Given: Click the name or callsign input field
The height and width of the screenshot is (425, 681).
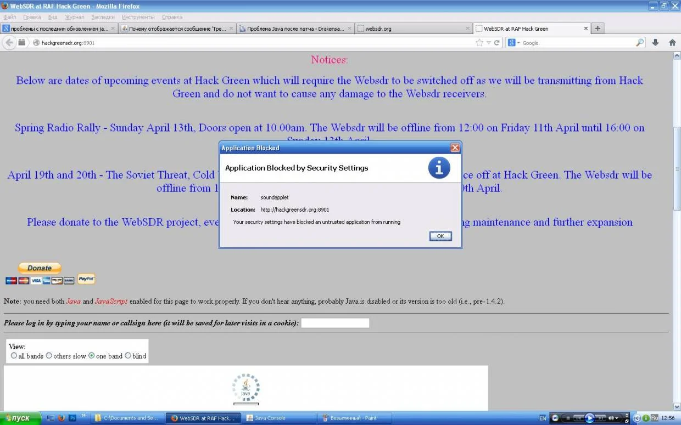Looking at the screenshot, I should coord(335,323).
